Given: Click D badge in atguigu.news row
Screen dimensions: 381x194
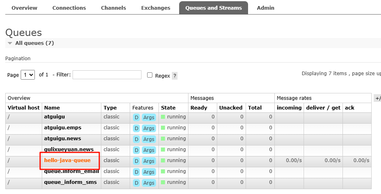Looking at the screenshot, I should click(137, 139).
